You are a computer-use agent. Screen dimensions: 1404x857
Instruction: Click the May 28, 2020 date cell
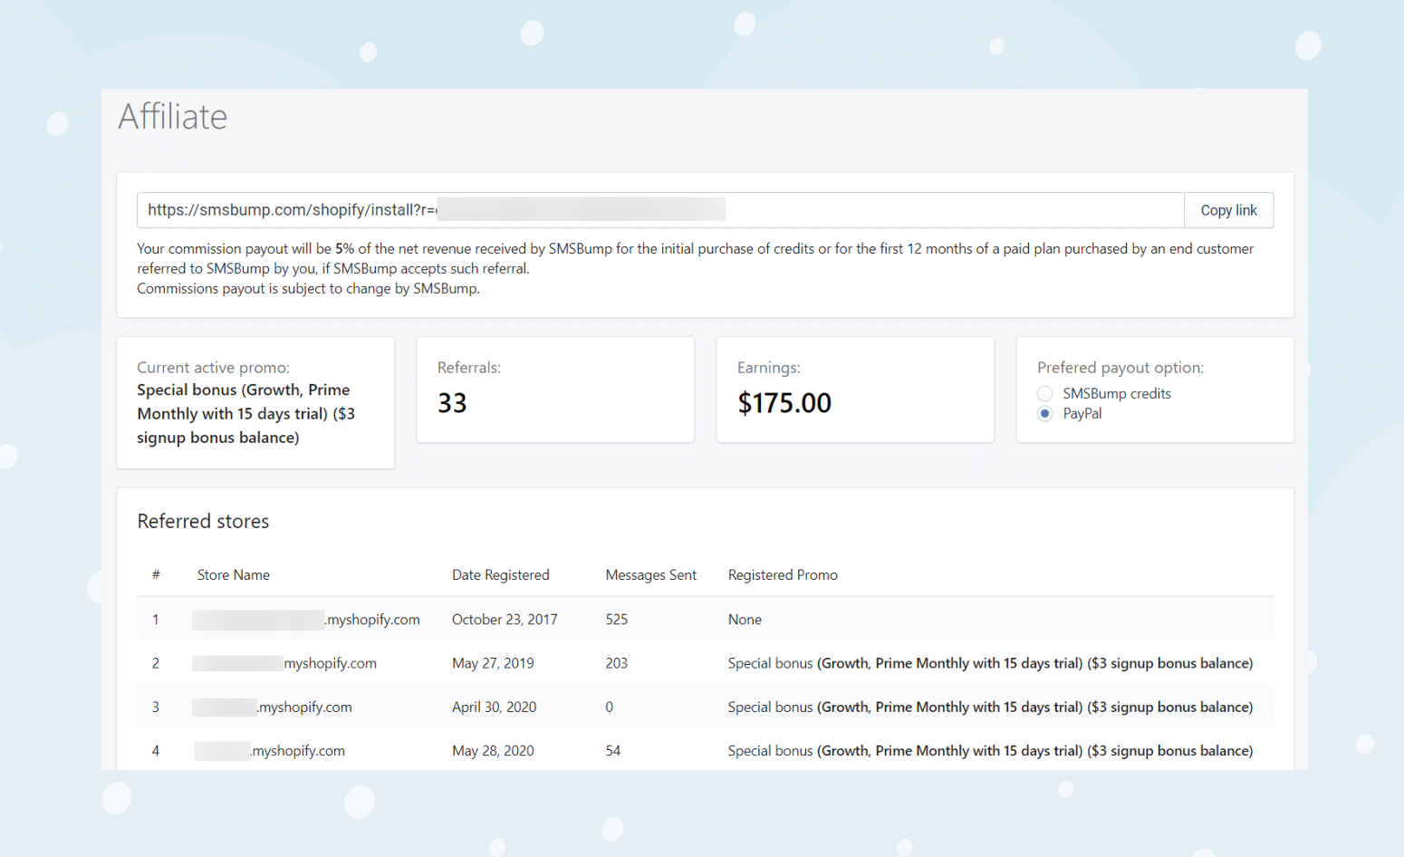point(493,750)
